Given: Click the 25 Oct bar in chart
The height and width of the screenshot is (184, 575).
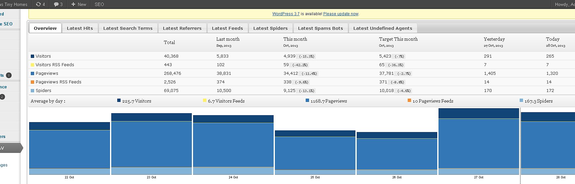Looking at the screenshot, I should point(315,152).
